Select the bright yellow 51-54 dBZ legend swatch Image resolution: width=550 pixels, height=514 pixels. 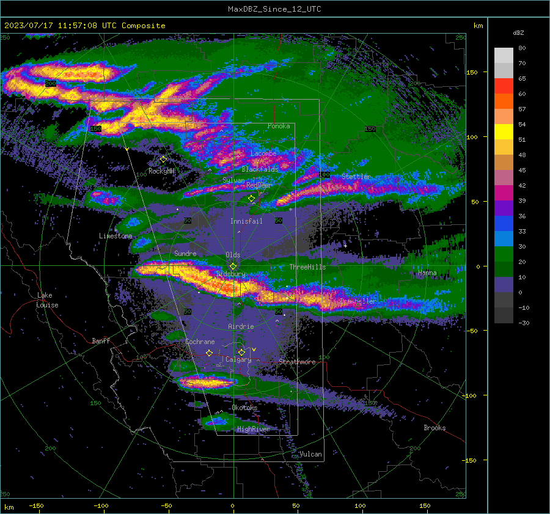tap(504, 132)
